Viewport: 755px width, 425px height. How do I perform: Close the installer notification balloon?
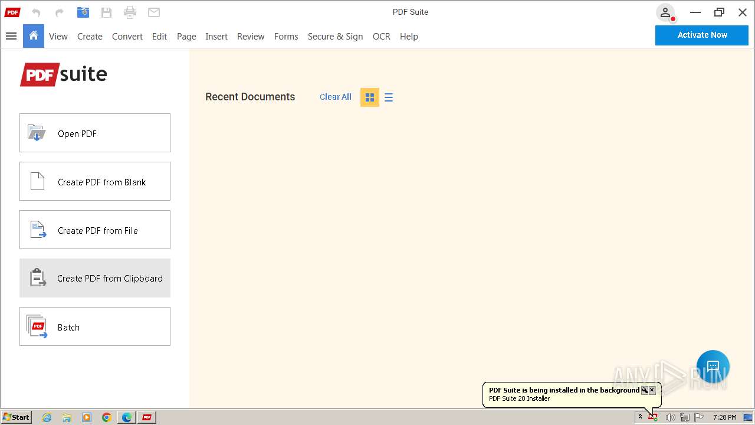(652, 390)
